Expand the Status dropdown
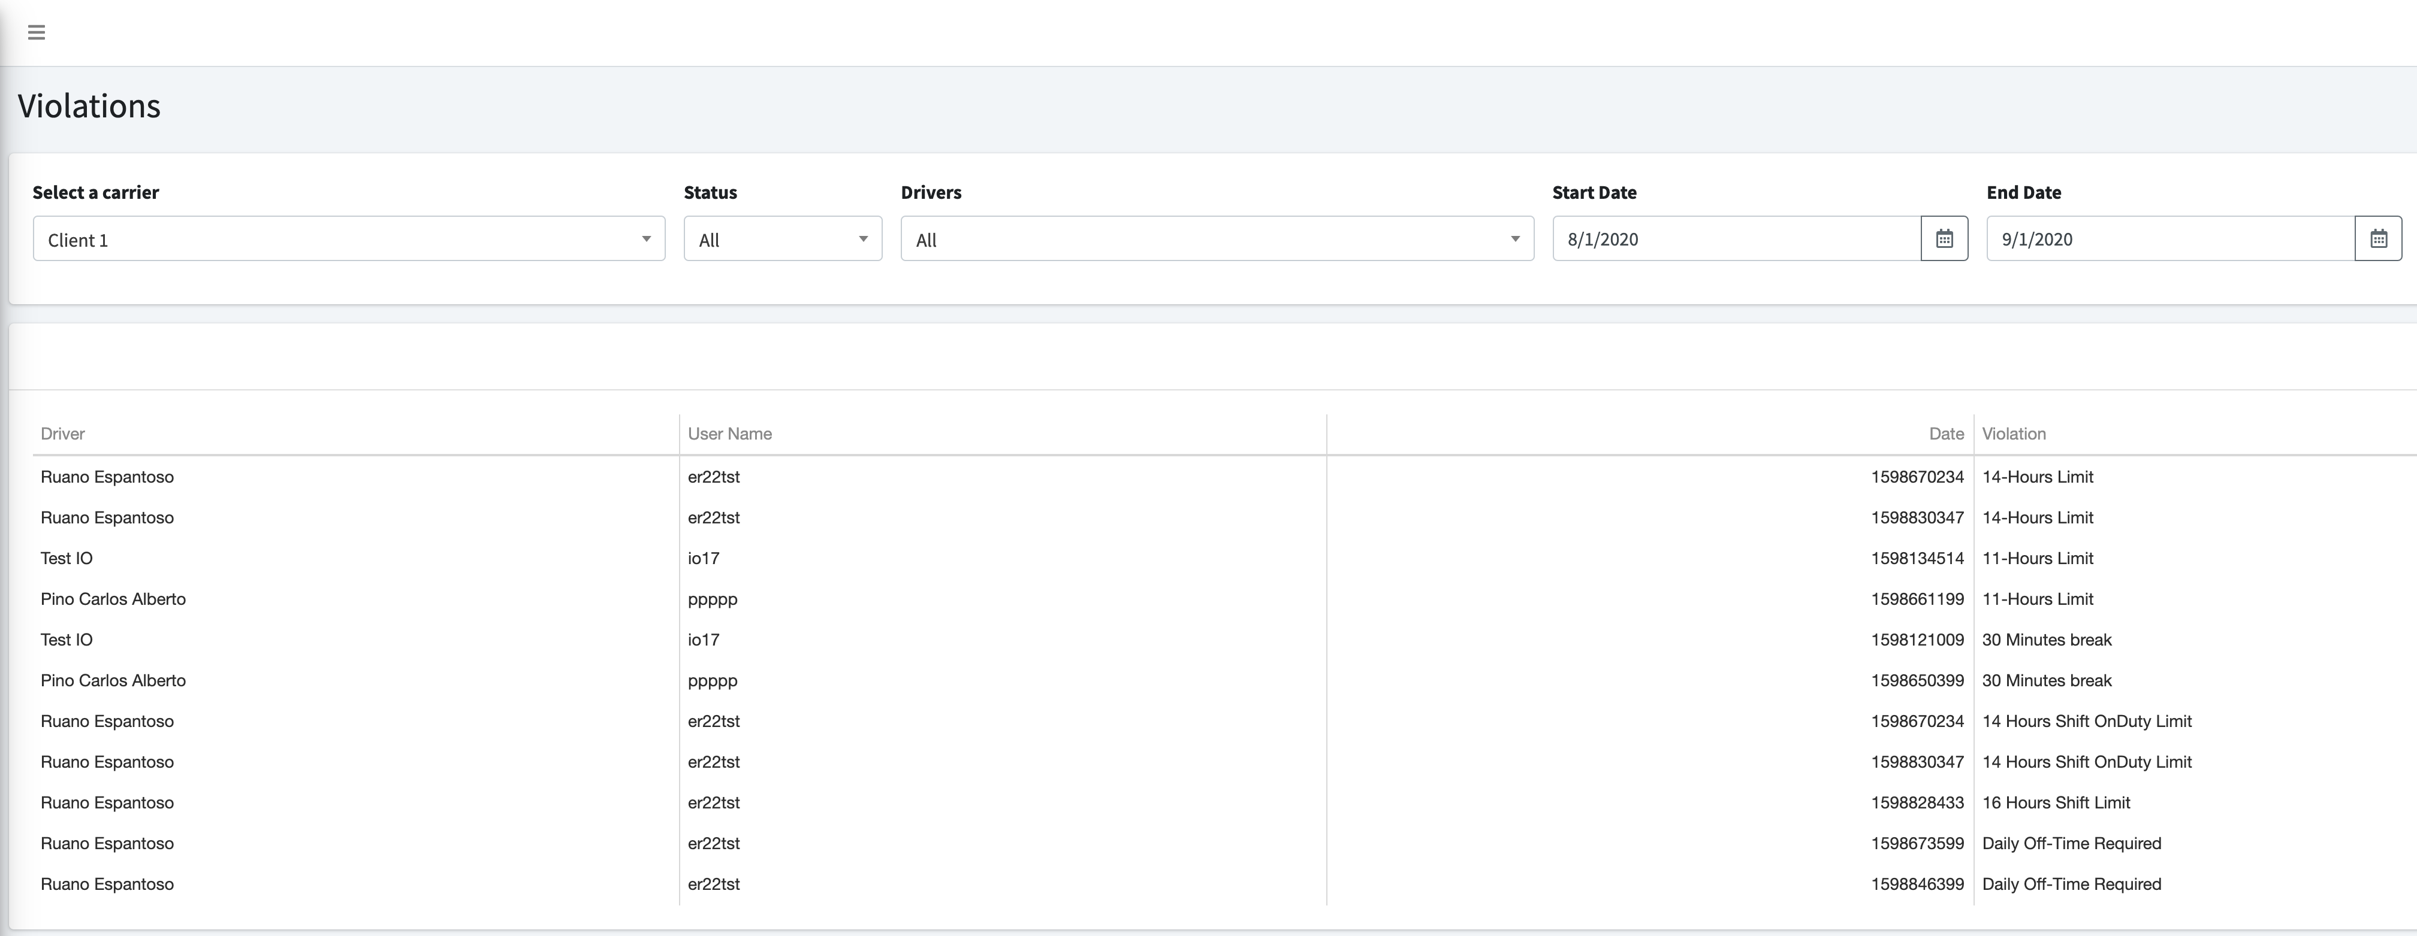 pyautogui.click(x=783, y=238)
